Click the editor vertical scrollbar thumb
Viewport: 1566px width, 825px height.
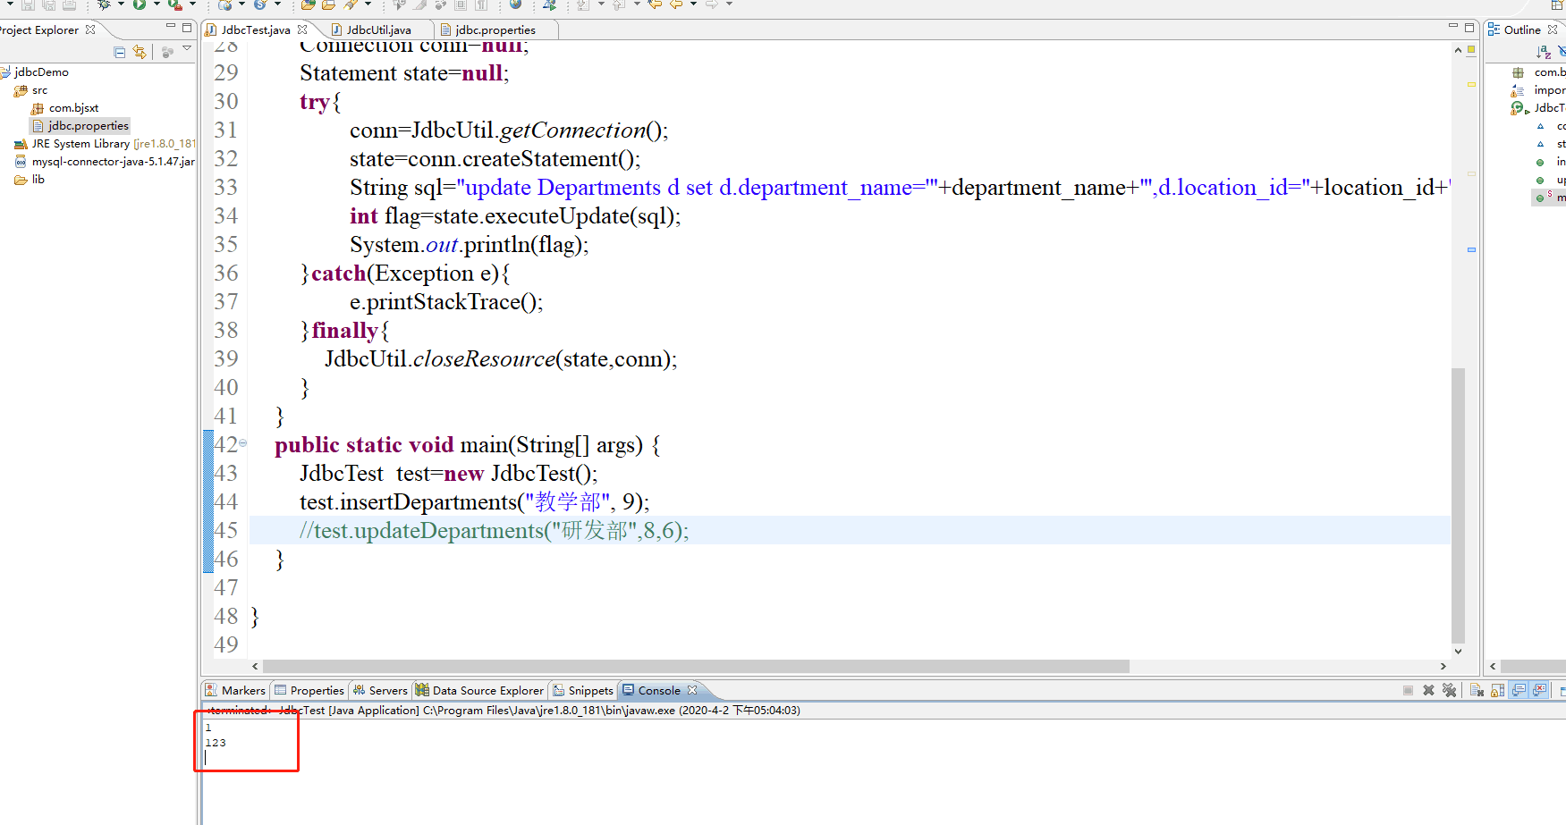coord(1458,505)
